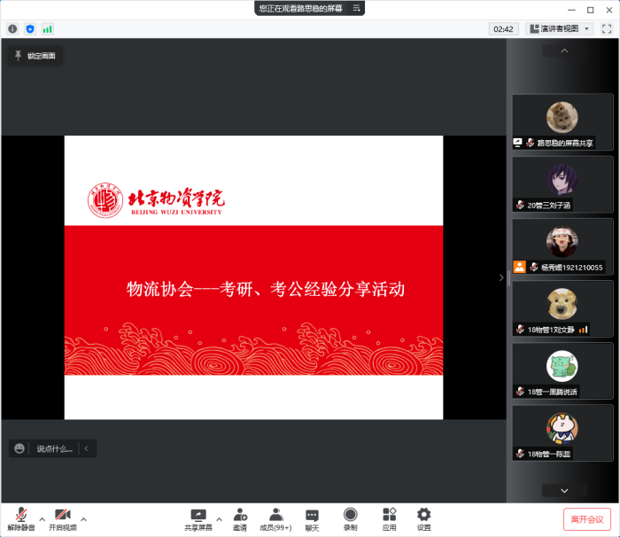Open the 演讲者视图 view layout dropdown
Screen dimensions: 620x537
pyautogui.click(x=560, y=29)
